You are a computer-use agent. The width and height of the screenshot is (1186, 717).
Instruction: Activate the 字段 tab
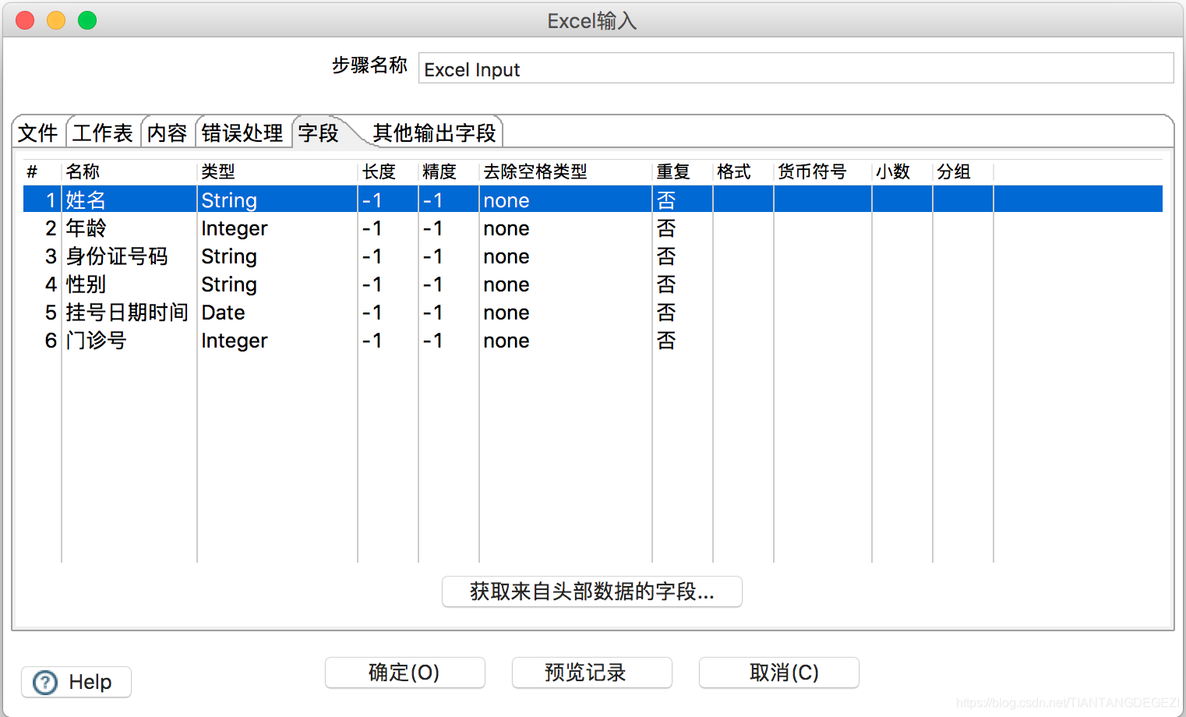(319, 132)
